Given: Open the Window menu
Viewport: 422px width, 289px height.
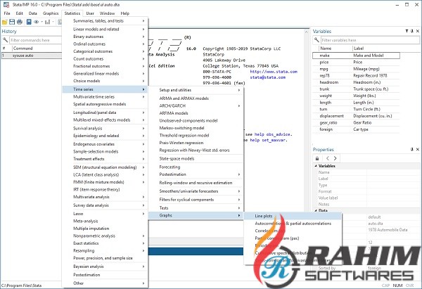Looking at the screenshot, I should (x=107, y=13).
